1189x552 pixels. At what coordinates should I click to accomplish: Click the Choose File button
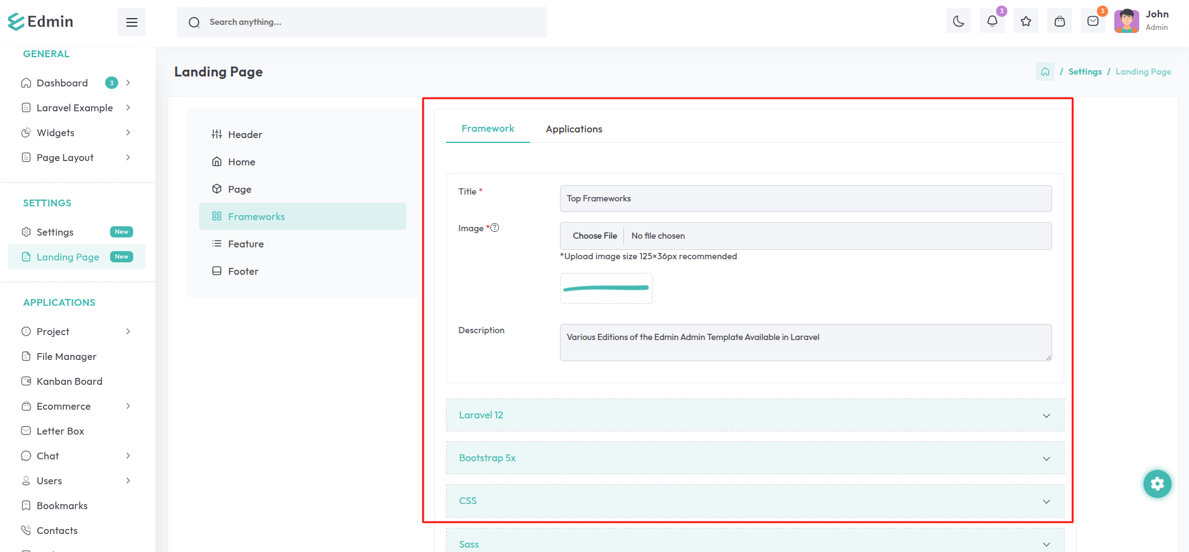tap(594, 236)
